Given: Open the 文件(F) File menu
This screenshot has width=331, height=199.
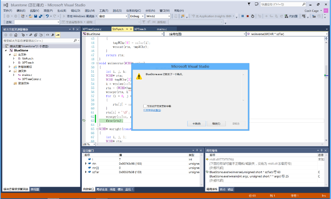Looking at the screenshot, I should pos(8,10).
